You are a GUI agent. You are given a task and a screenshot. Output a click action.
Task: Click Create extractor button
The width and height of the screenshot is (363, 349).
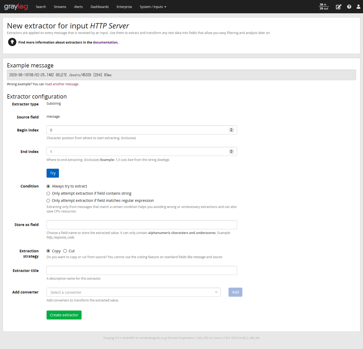[64, 315]
